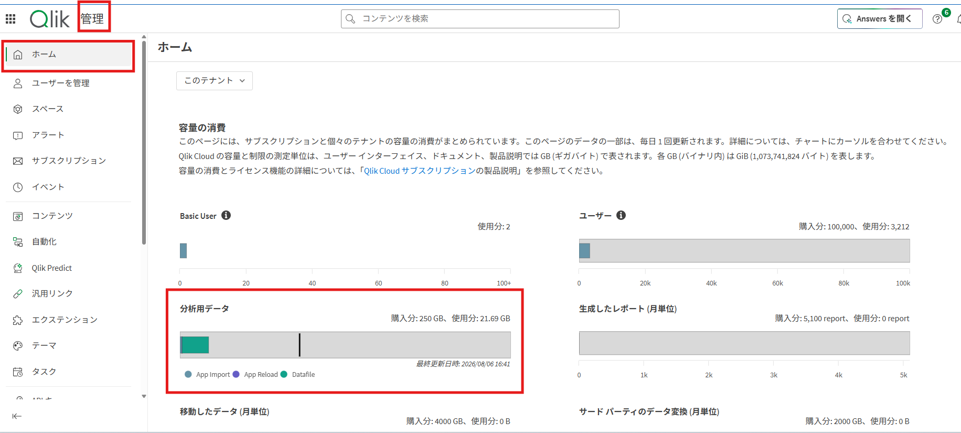Open the help question mark icon
This screenshot has height=433, width=961.
[x=937, y=19]
